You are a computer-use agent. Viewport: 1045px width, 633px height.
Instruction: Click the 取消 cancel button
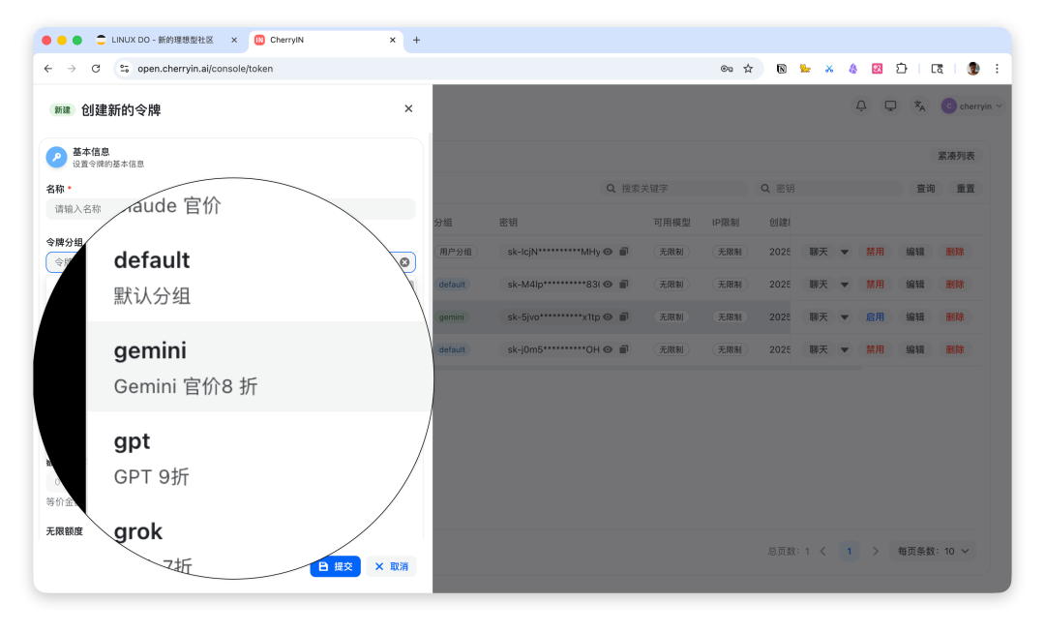(391, 566)
